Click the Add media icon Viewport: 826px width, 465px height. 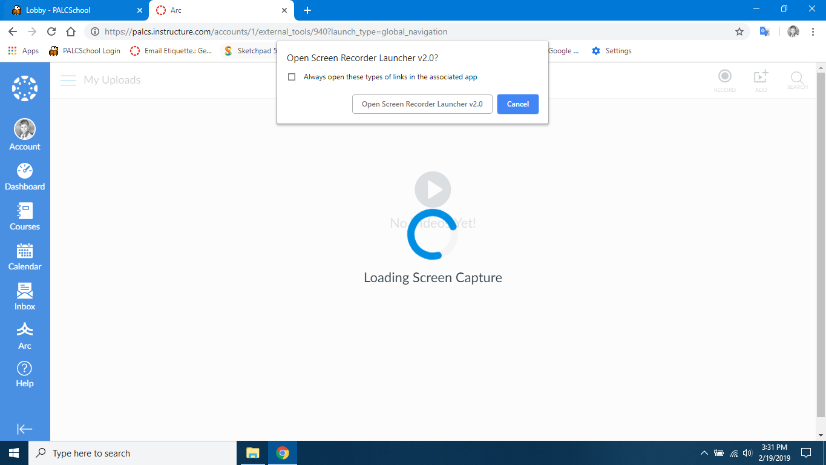coord(761,81)
